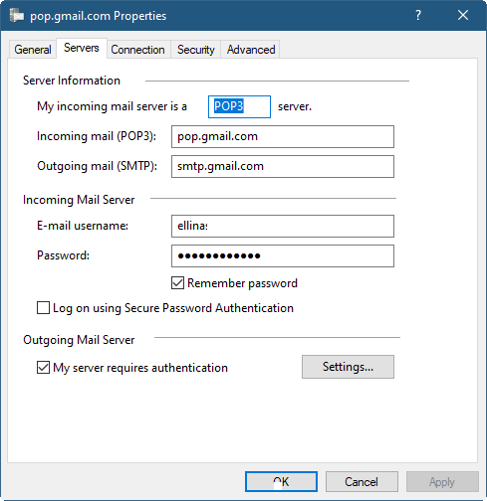Go to the Security tab

coord(195,50)
